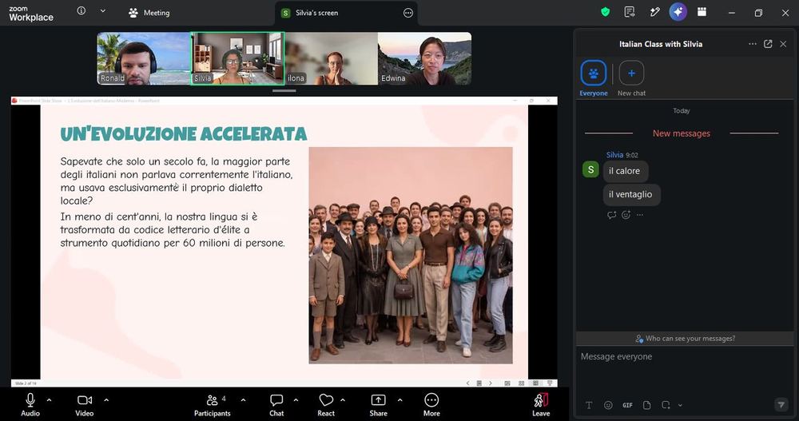Select Ronald's video thumbnail
Viewport: 799px width, 421px height.
coord(144,58)
